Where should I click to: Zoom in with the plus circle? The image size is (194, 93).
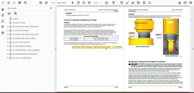89,3
